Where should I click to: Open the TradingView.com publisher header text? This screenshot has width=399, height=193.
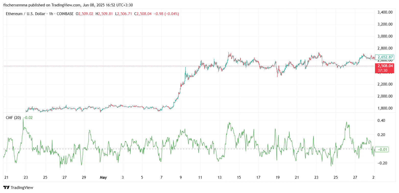68,5
